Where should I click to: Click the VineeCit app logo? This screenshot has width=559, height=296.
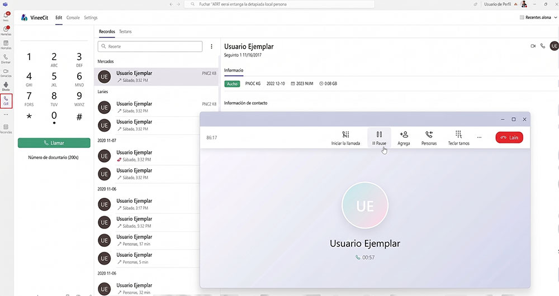click(24, 17)
